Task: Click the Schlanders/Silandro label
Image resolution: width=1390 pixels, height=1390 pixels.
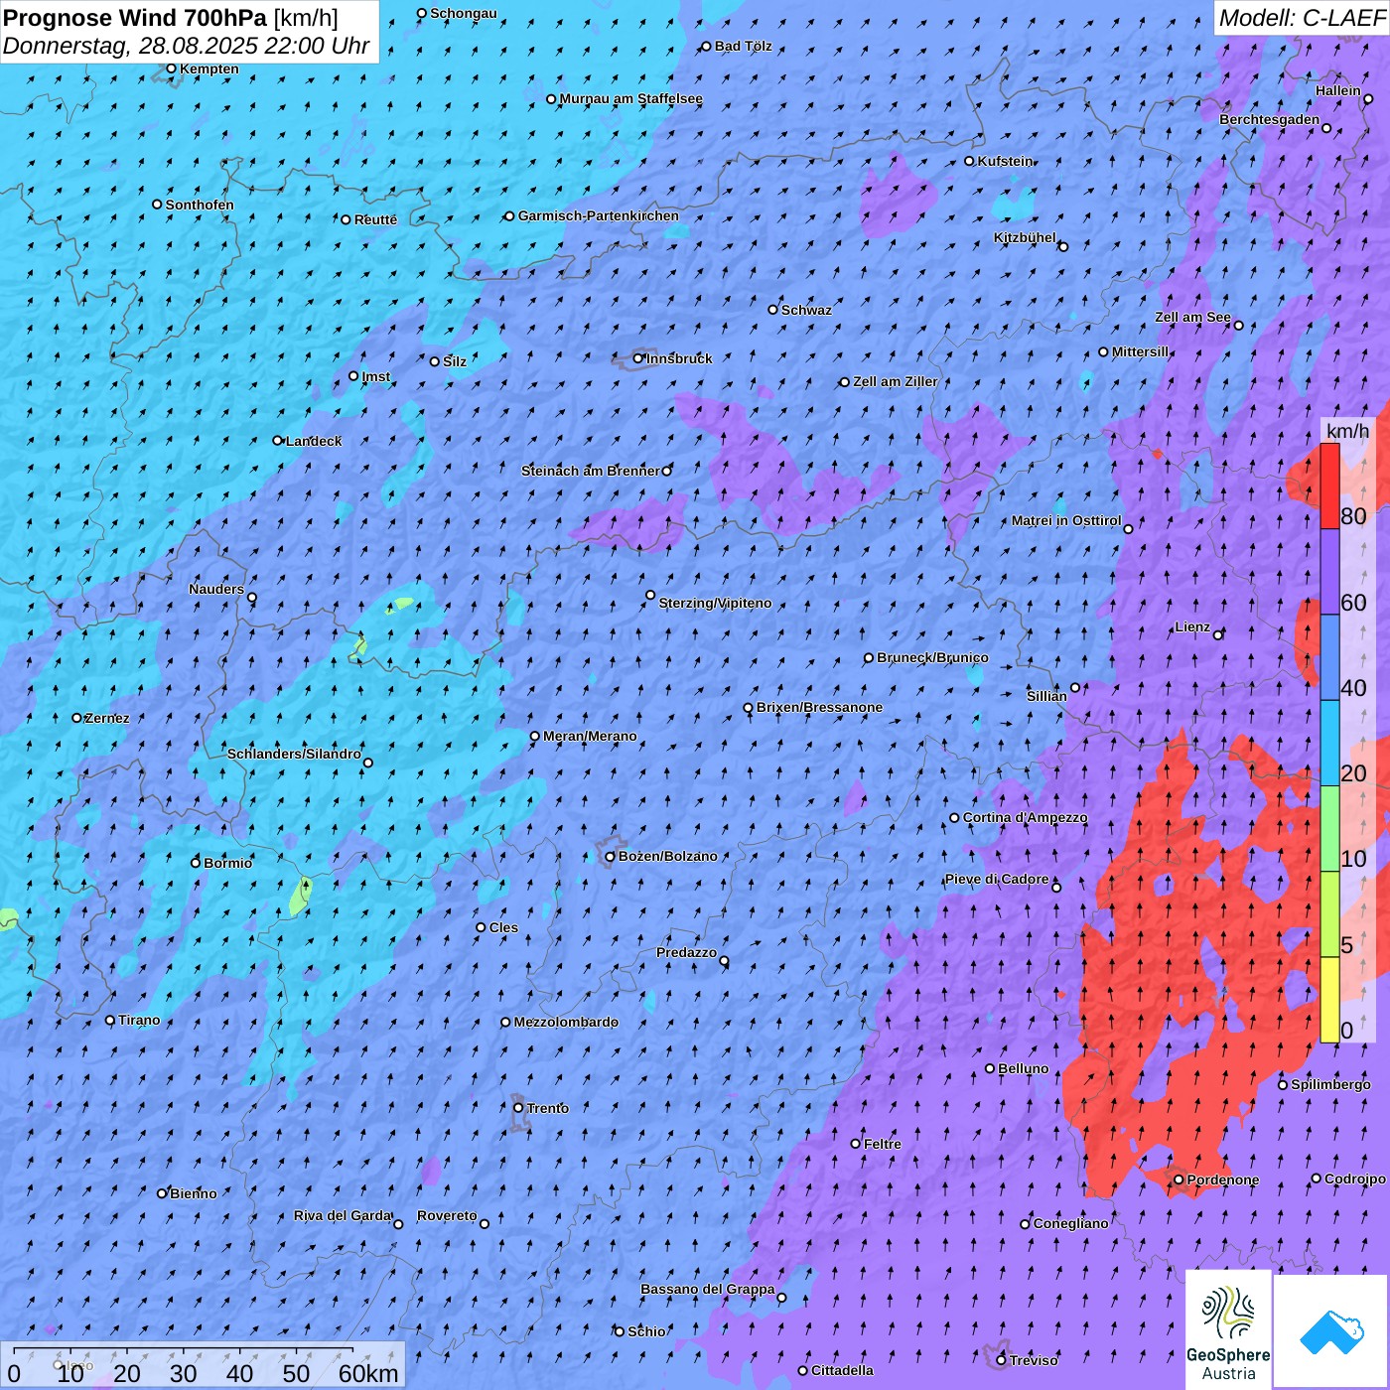Action: coord(294,754)
